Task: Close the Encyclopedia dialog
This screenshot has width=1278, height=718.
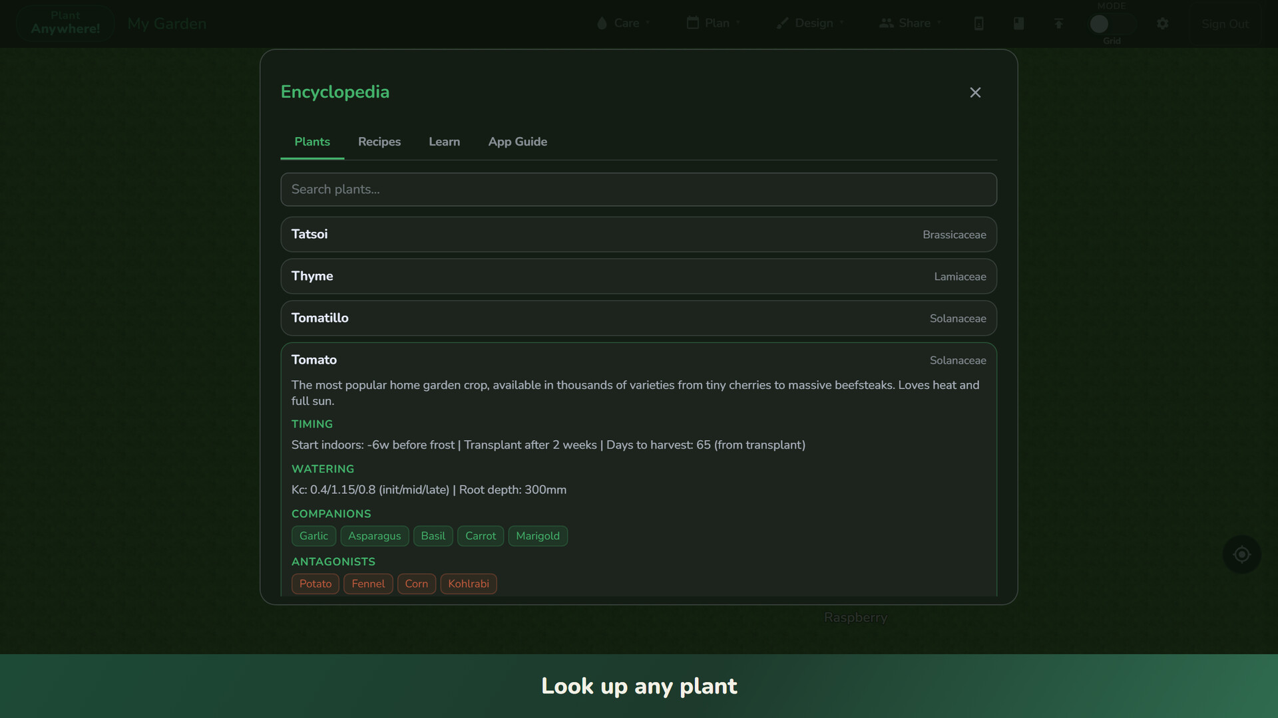Action: 975,92
